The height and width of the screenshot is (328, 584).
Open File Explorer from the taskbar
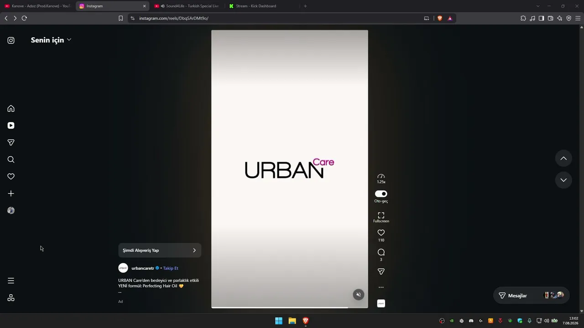pyautogui.click(x=292, y=321)
